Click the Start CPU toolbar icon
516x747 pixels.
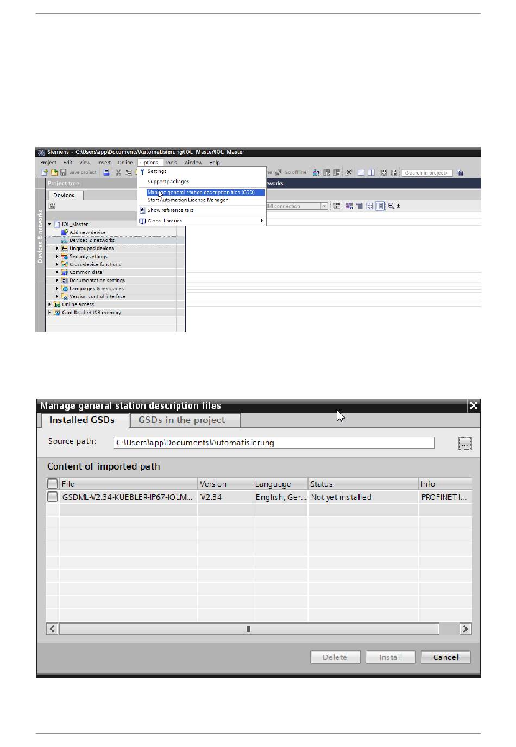pos(326,172)
